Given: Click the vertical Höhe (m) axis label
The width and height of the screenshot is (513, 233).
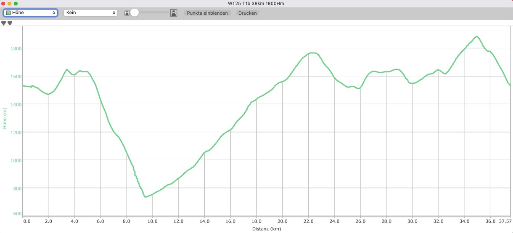Looking at the screenshot, I should (5, 118).
